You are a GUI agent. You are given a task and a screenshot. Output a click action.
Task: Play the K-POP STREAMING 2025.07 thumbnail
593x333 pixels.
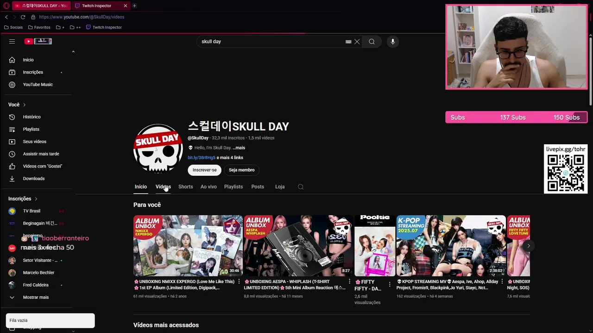(451, 246)
